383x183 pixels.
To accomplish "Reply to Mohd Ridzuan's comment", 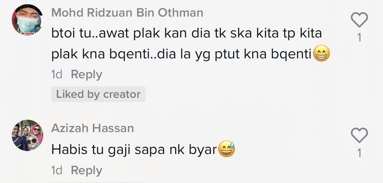I will click(86, 75).
